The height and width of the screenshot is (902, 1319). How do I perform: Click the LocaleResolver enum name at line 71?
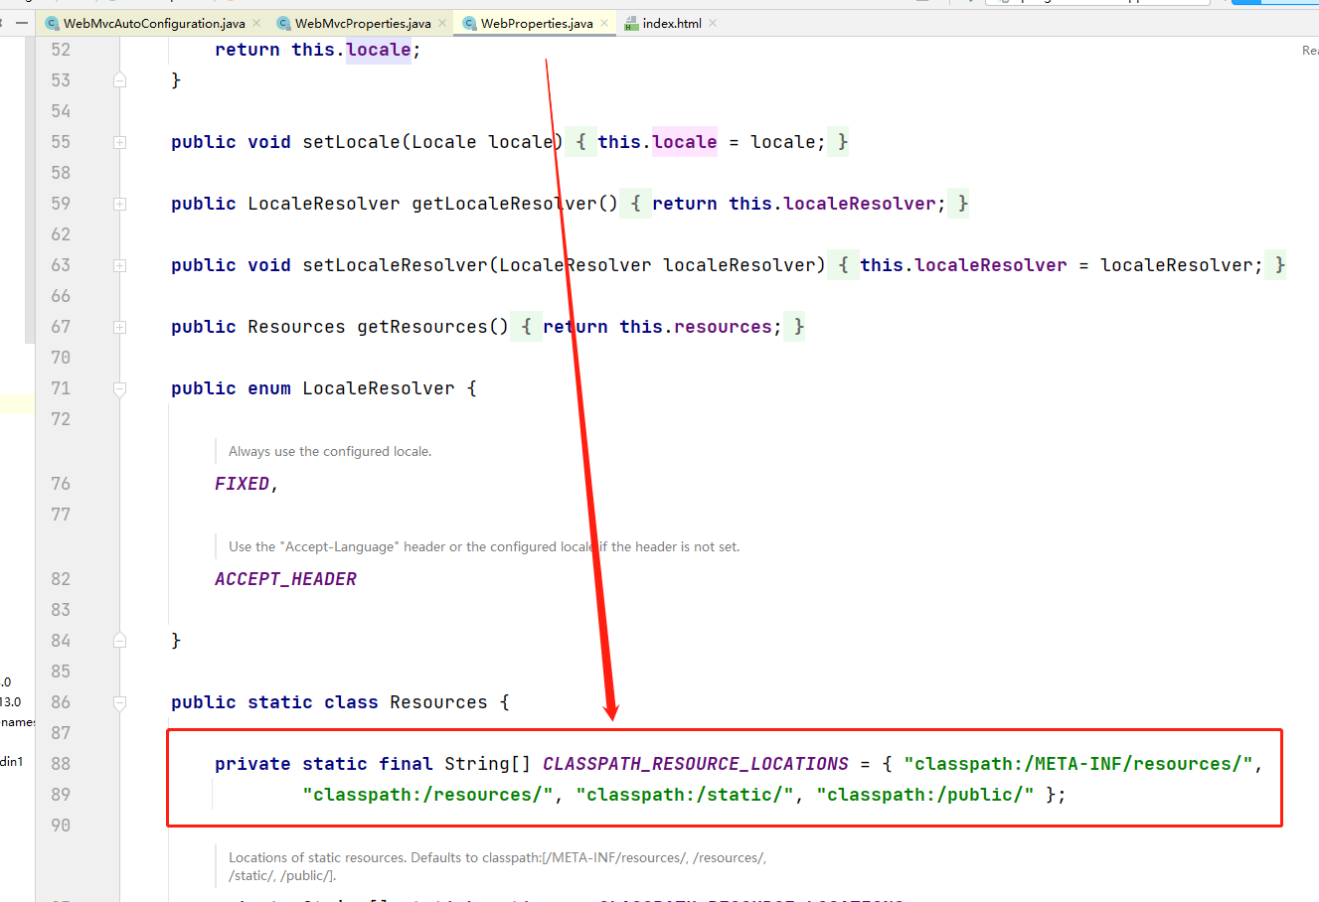pos(379,388)
